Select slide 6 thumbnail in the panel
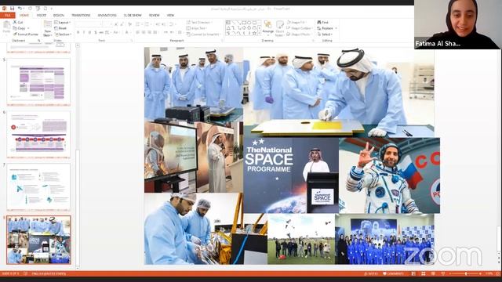Image resolution: width=502 pixels, height=282 pixels. [38, 134]
